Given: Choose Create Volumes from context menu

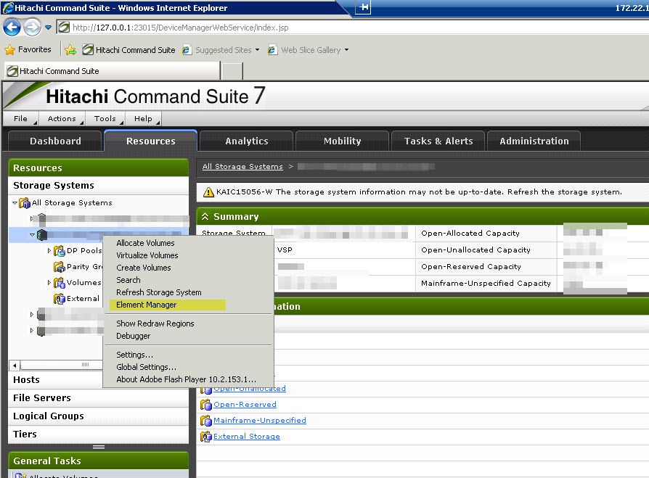Looking at the screenshot, I should tap(143, 268).
